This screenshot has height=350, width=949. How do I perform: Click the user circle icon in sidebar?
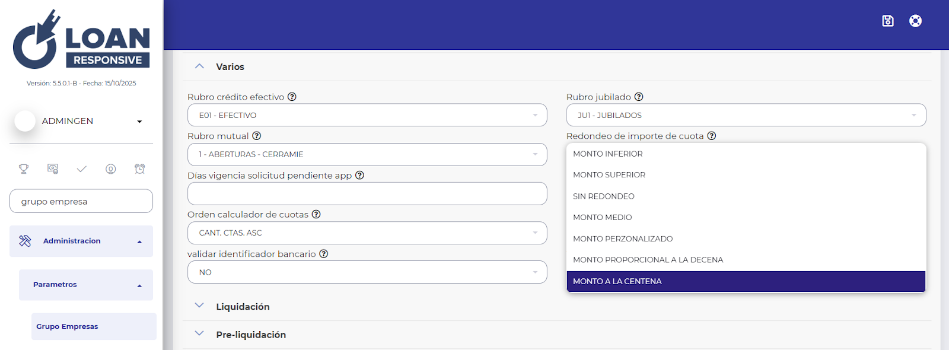pyautogui.click(x=111, y=169)
